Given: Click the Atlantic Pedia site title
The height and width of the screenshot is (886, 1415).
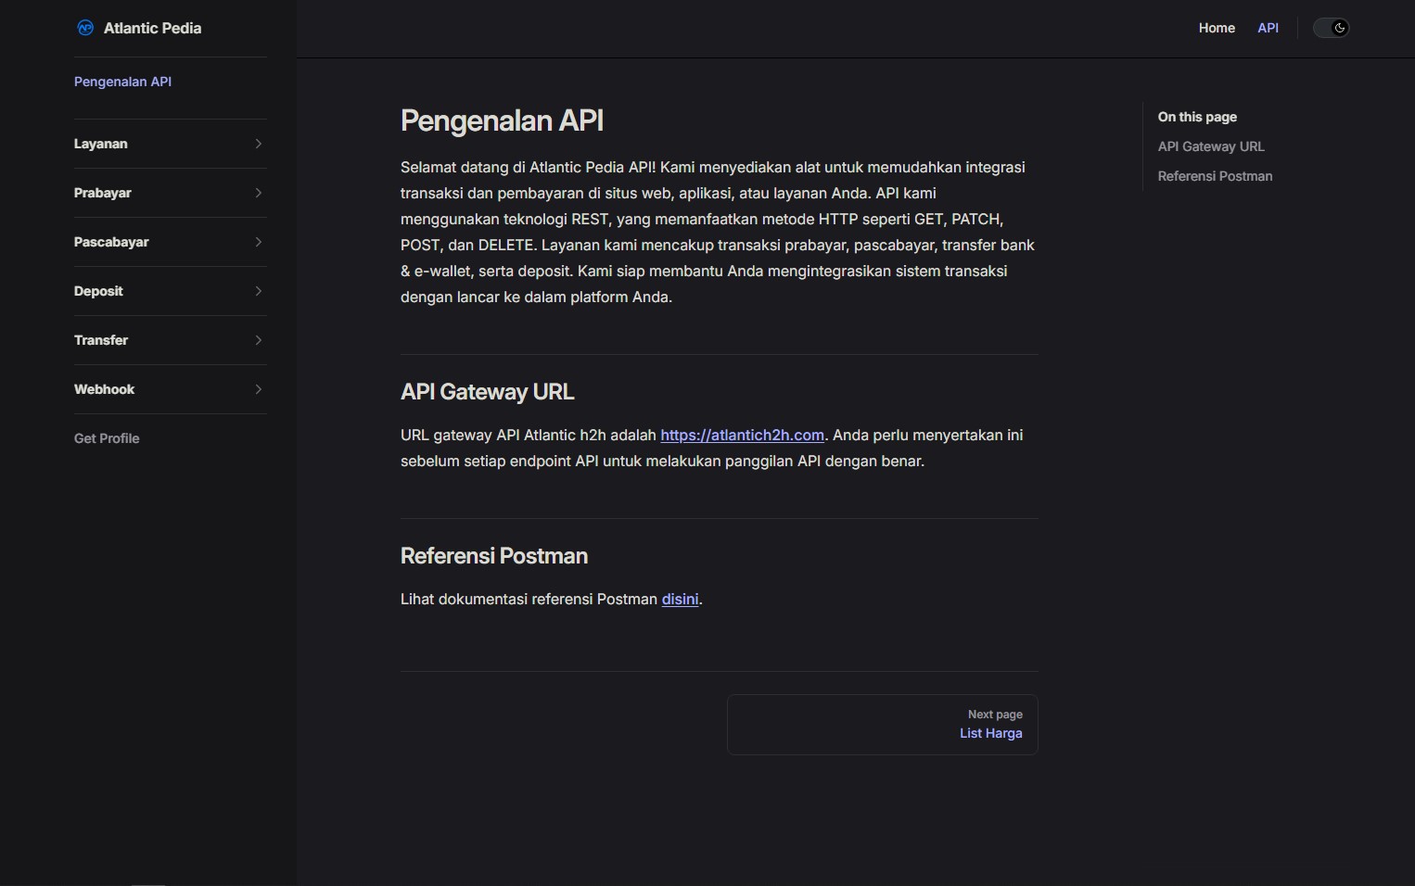Looking at the screenshot, I should [x=152, y=28].
